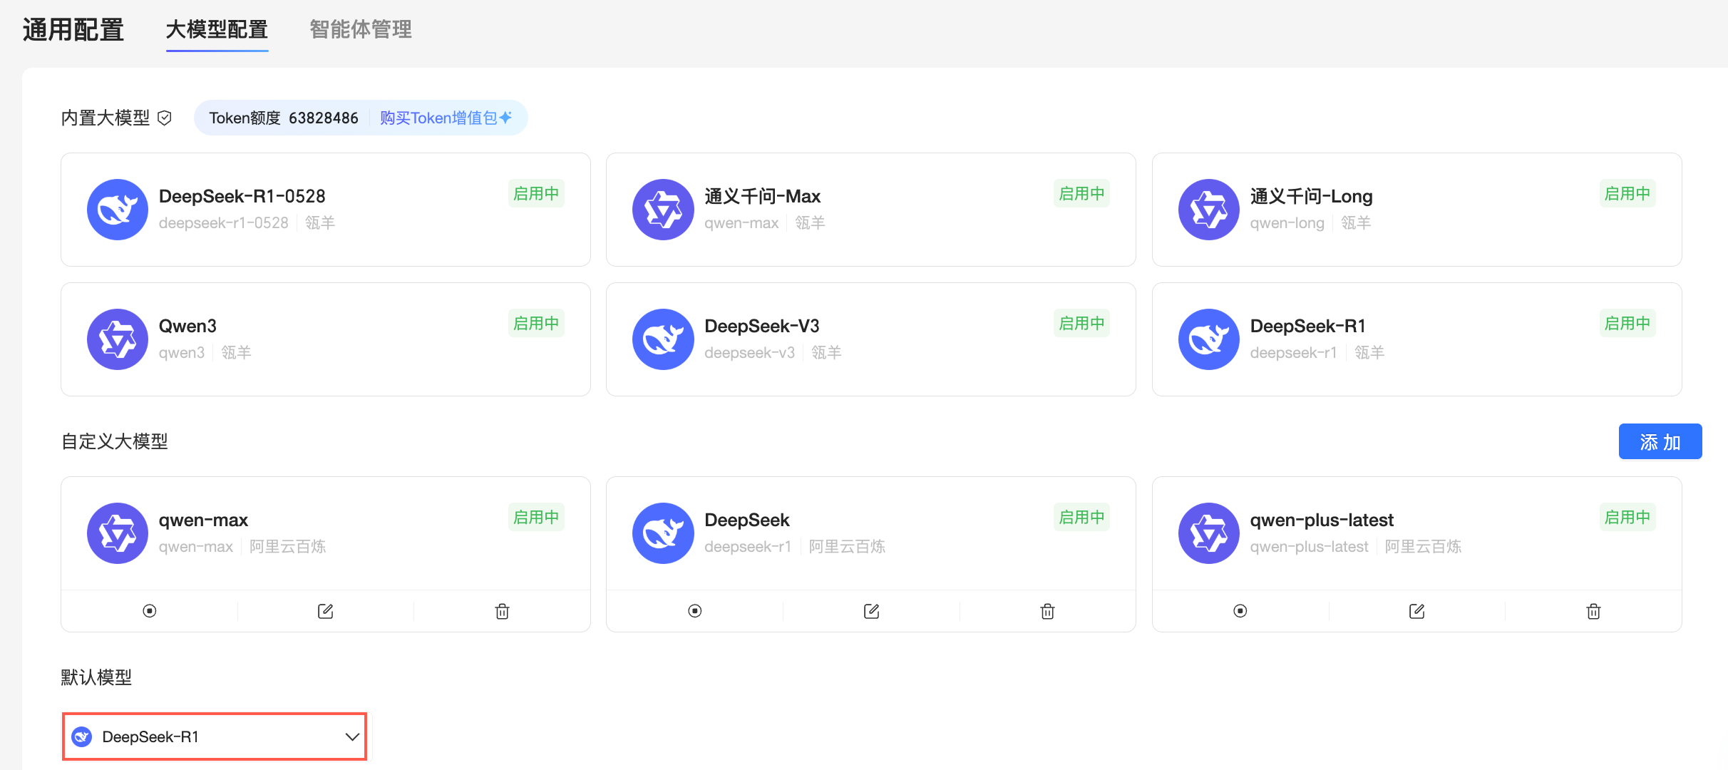Switch to 智能体管理 tab
The height and width of the screenshot is (770, 1728).
pyautogui.click(x=361, y=30)
